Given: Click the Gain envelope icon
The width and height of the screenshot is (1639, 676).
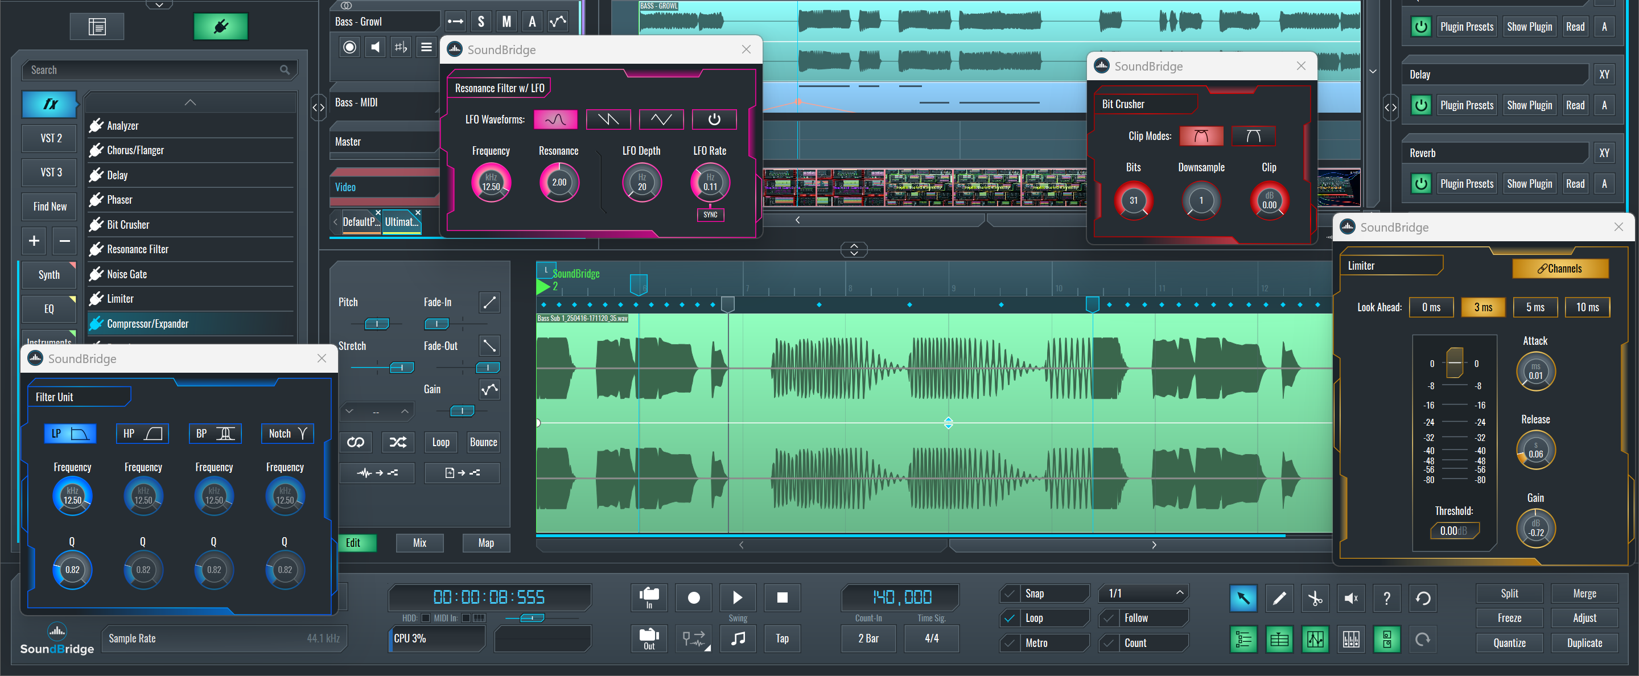Looking at the screenshot, I should tap(489, 389).
